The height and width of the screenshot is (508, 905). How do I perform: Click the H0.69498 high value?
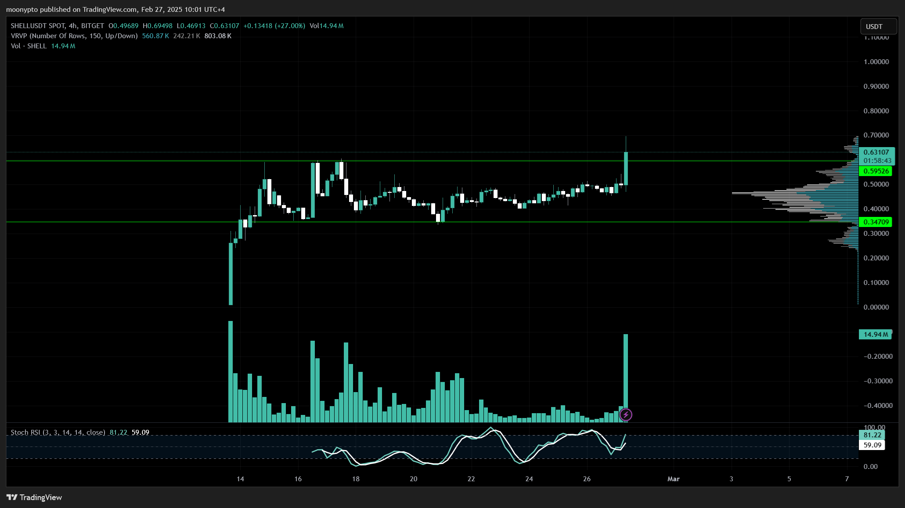pos(158,26)
